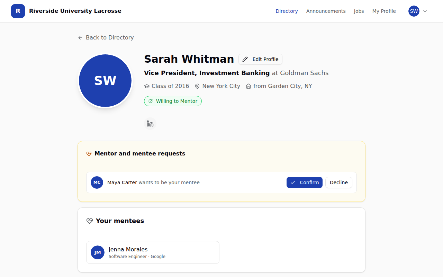The height and width of the screenshot is (277, 443).
Task: Click 'Your mentees' heading
Action: (120, 221)
